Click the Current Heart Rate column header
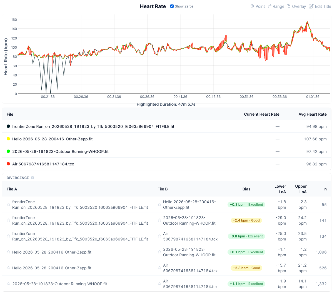Viewport: 332px width, 293px height. coord(261,114)
